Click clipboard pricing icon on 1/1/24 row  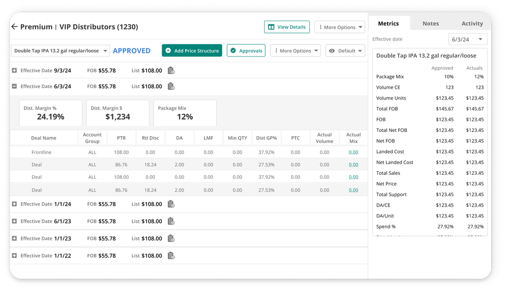tap(171, 204)
